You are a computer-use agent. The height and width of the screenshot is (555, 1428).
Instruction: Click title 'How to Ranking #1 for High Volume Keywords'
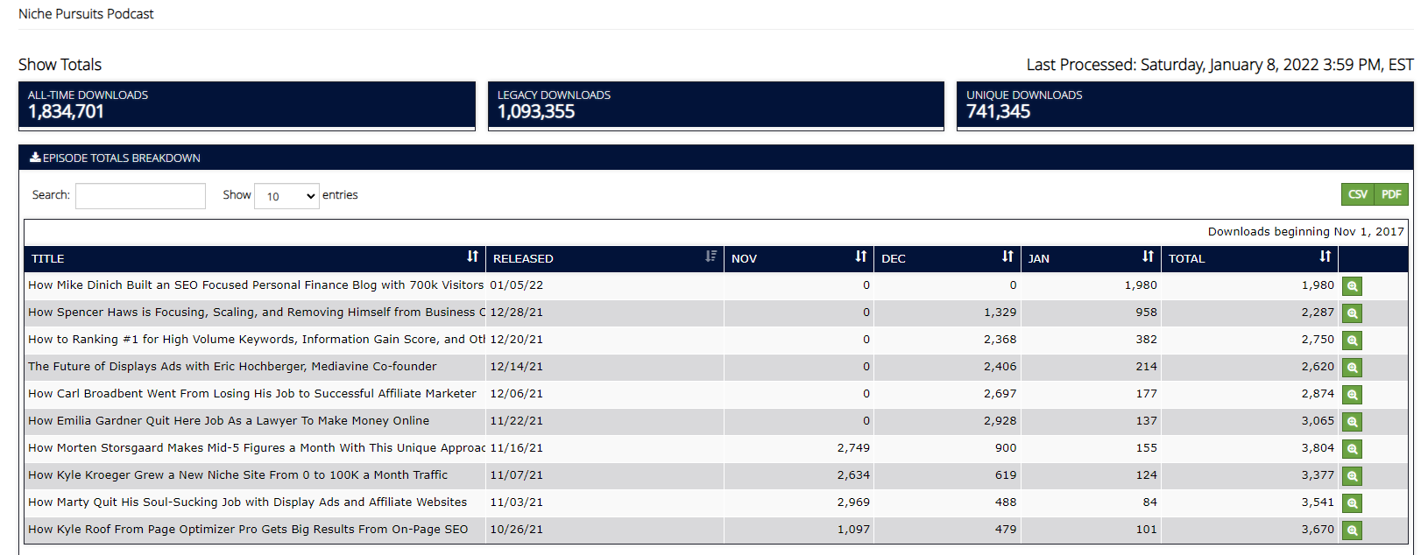point(256,339)
